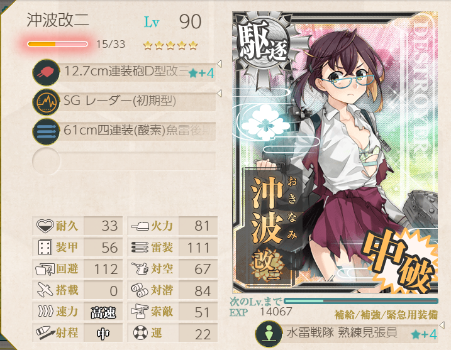Click the blue torpedo equipment icon

tap(47, 131)
